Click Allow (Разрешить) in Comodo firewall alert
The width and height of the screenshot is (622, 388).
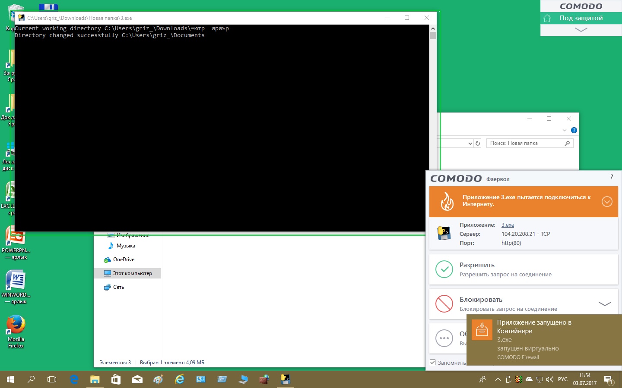[x=524, y=269]
